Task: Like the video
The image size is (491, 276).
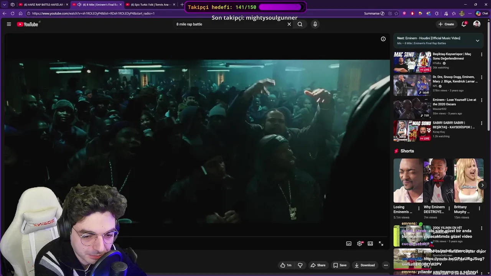Action: [x=286, y=265]
